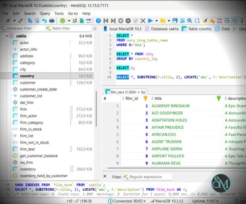Run query with the blue play icon
Viewport: 246px width, 204px height.
click(150, 21)
